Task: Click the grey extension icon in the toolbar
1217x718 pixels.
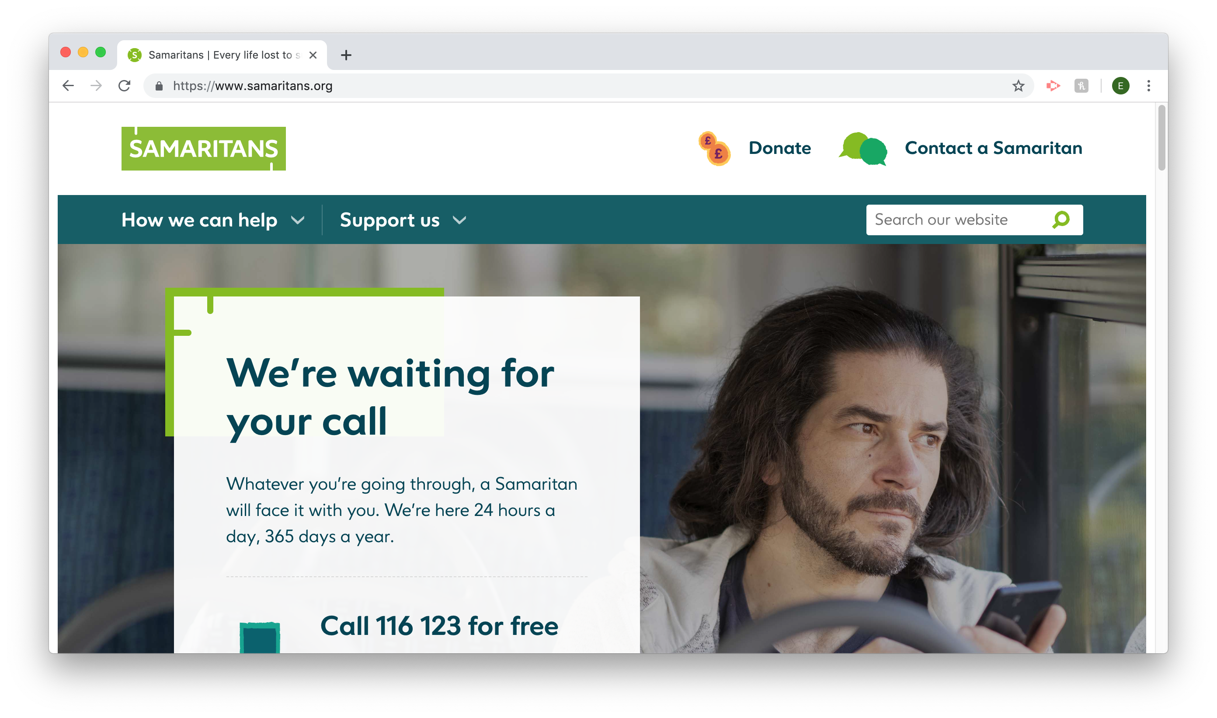Action: click(x=1081, y=86)
